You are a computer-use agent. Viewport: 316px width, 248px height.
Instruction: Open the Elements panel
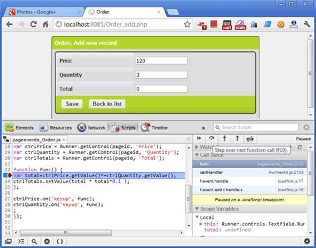point(19,127)
